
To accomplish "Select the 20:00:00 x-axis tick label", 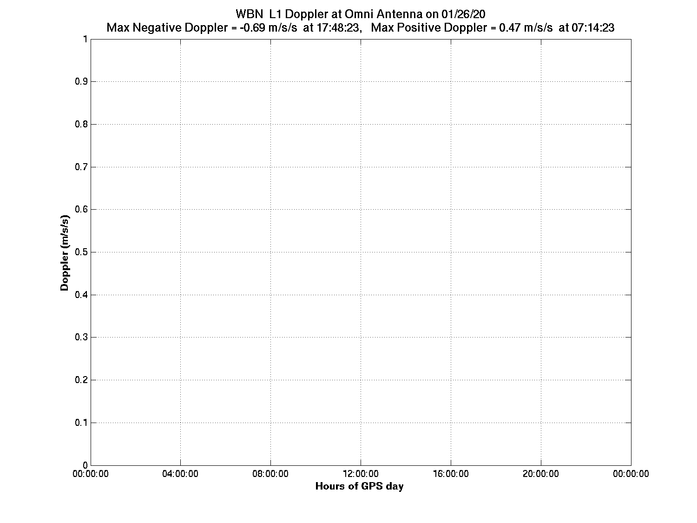I will (x=541, y=474).
